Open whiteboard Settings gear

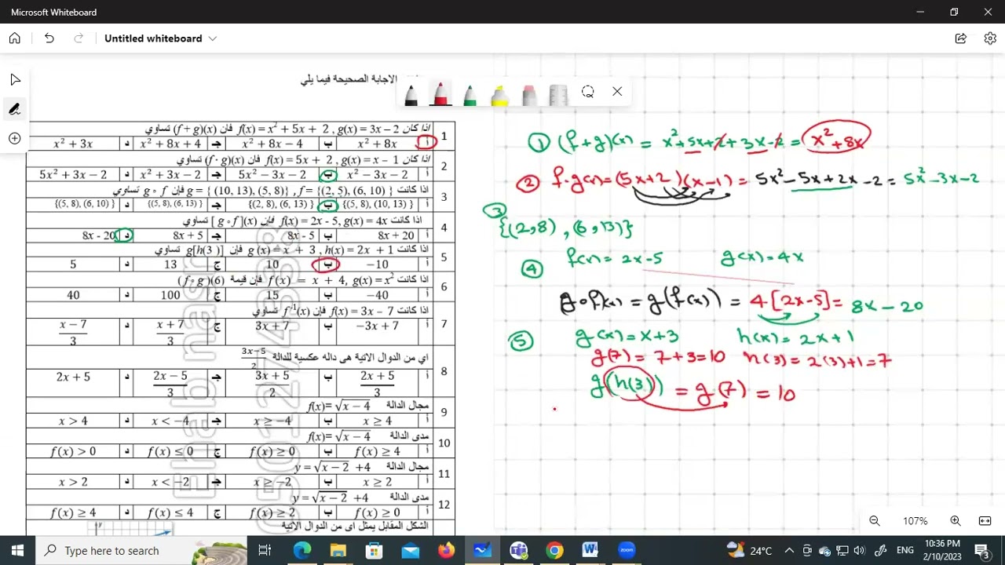[x=989, y=38]
